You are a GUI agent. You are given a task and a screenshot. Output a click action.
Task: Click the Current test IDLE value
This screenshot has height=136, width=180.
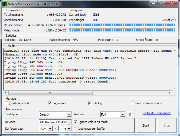tap(96, 15)
